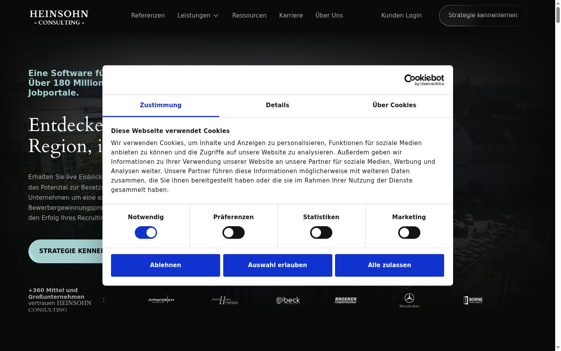Switch to the Details tab
Image resolution: width=561 pixels, height=351 pixels.
point(277,105)
